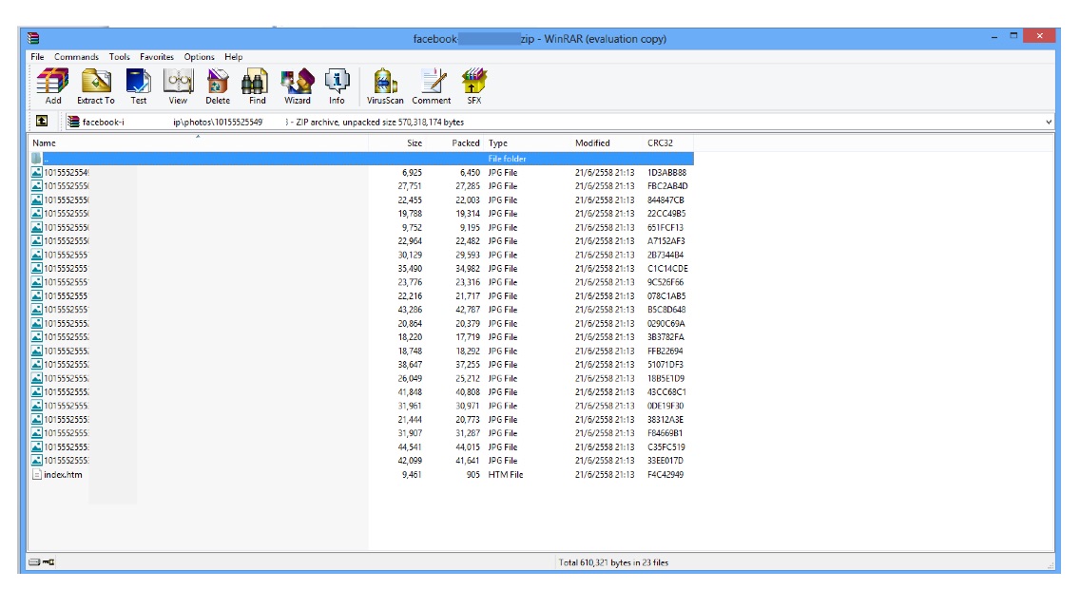Select file with CRC32 C1C14CDE
The image size is (1080, 608).
pyautogui.click(x=361, y=269)
